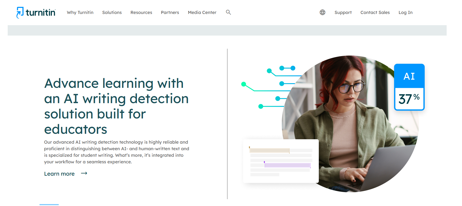This screenshot has width=462, height=206.
Task: Open the search magnifier icon
Action: (x=228, y=12)
